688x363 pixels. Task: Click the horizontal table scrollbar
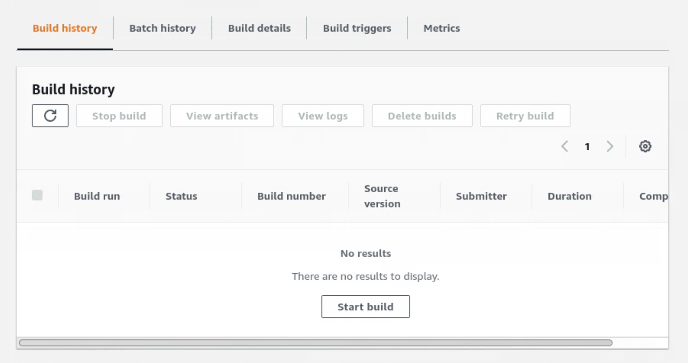315,343
